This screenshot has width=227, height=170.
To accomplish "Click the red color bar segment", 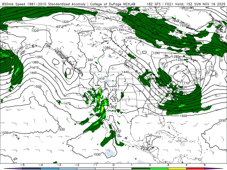I will 195,169.
